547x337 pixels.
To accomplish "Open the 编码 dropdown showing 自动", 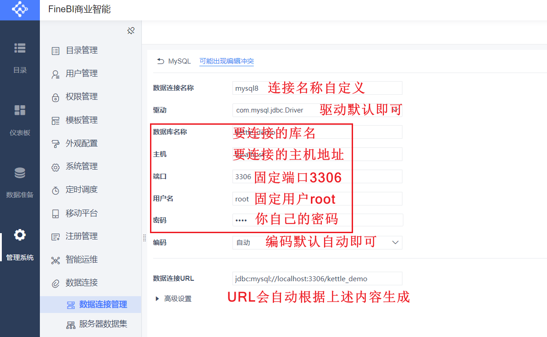I will [x=317, y=243].
